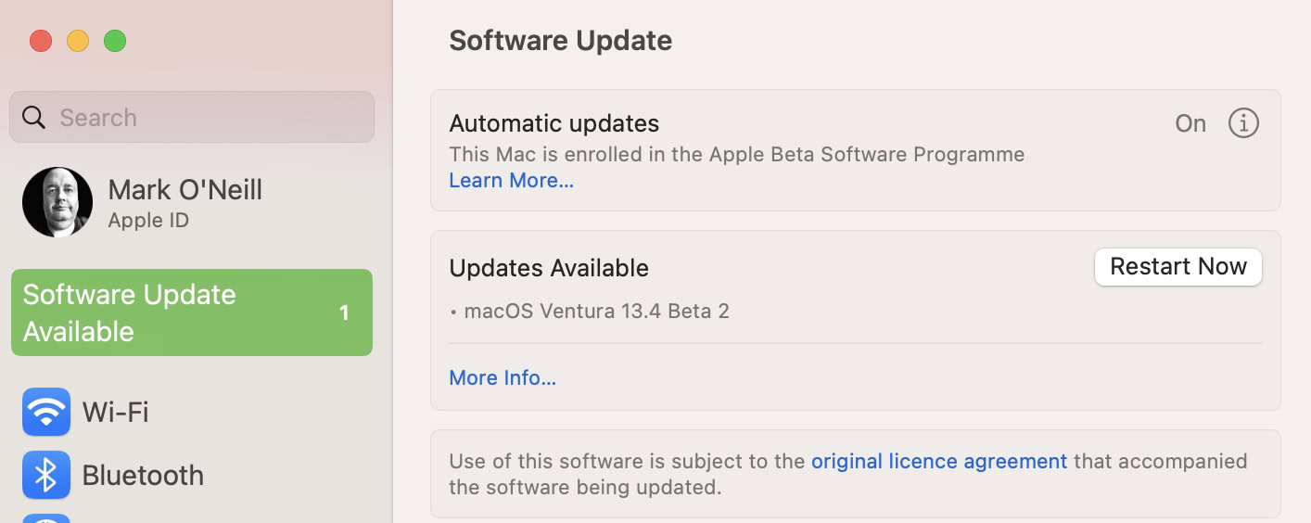Click Mark O'Neill's profile picture
The image size is (1311, 523).
57,202
